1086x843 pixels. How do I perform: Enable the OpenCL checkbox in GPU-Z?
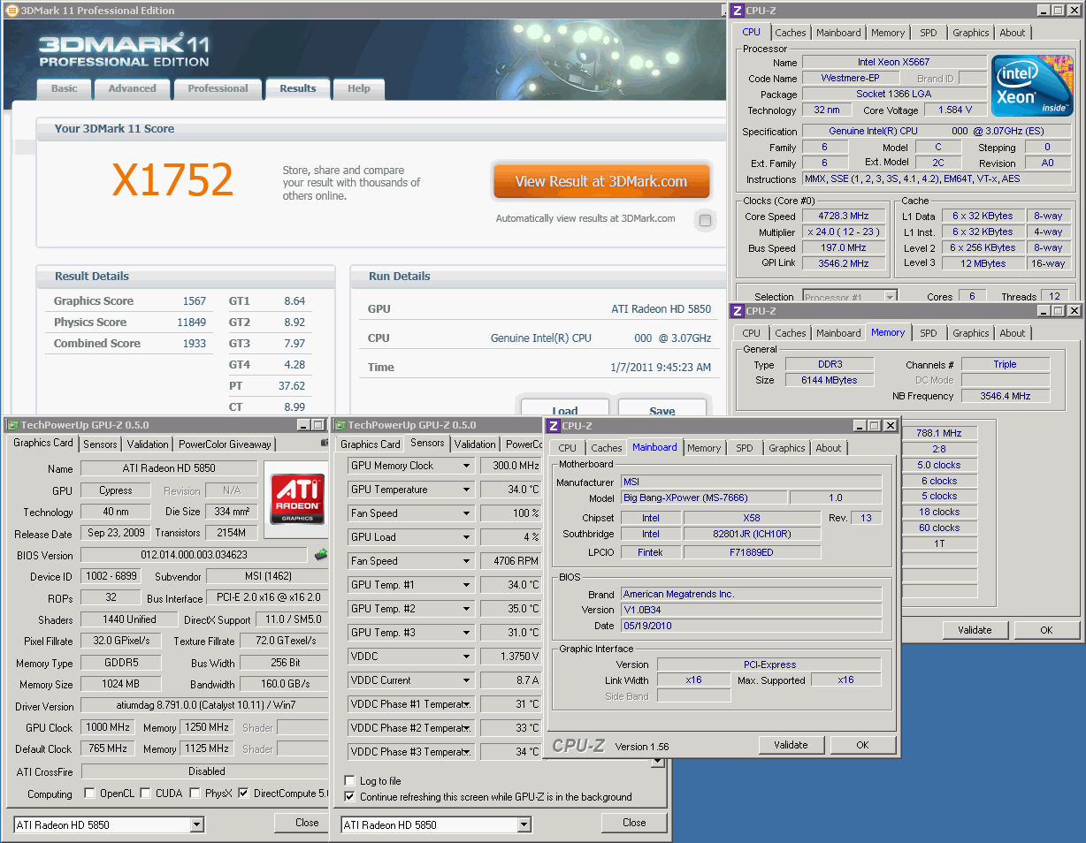tap(89, 794)
